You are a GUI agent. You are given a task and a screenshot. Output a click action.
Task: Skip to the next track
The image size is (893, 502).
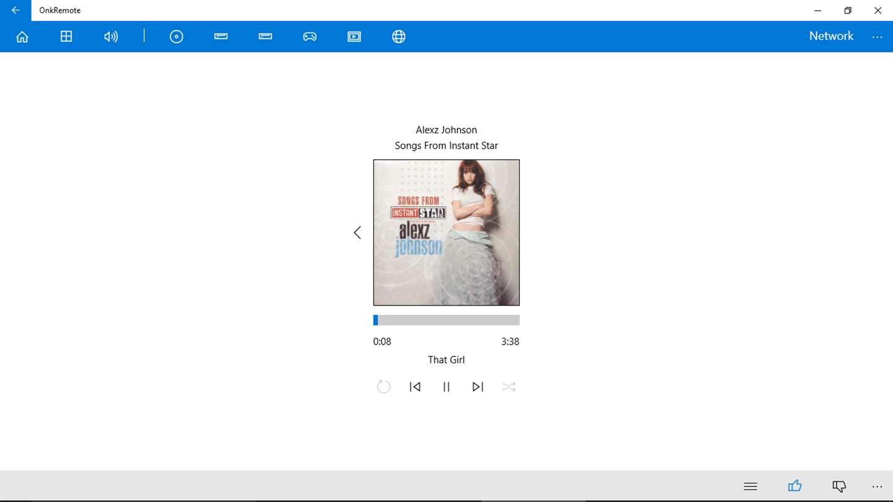478,387
